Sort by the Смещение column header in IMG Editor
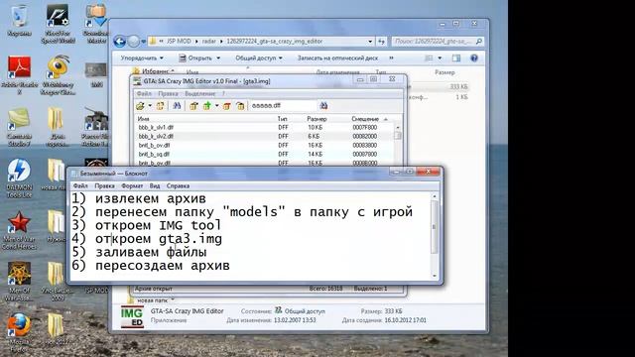Image resolution: width=635 pixels, height=357 pixels. point(365,119)
